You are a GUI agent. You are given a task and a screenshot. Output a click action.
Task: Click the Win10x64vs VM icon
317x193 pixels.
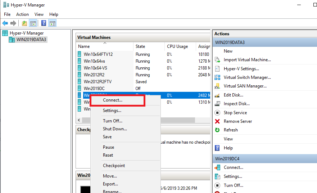pos(80,61)
